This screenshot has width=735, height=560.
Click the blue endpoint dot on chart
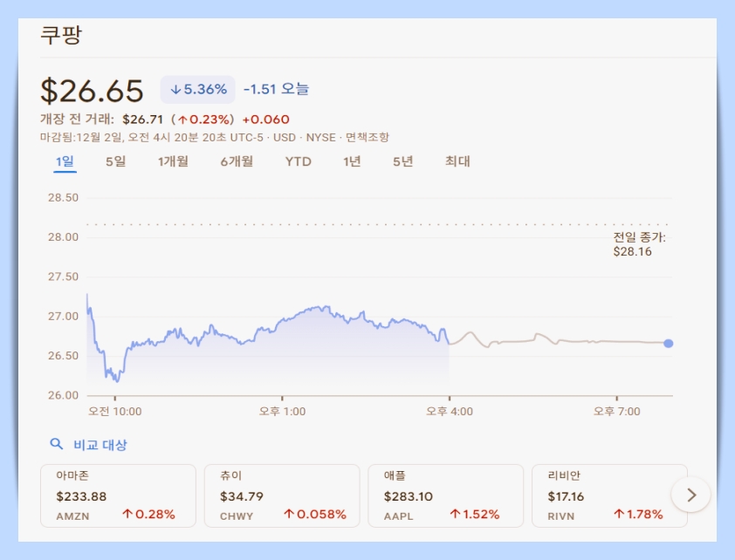coord(669,343)
